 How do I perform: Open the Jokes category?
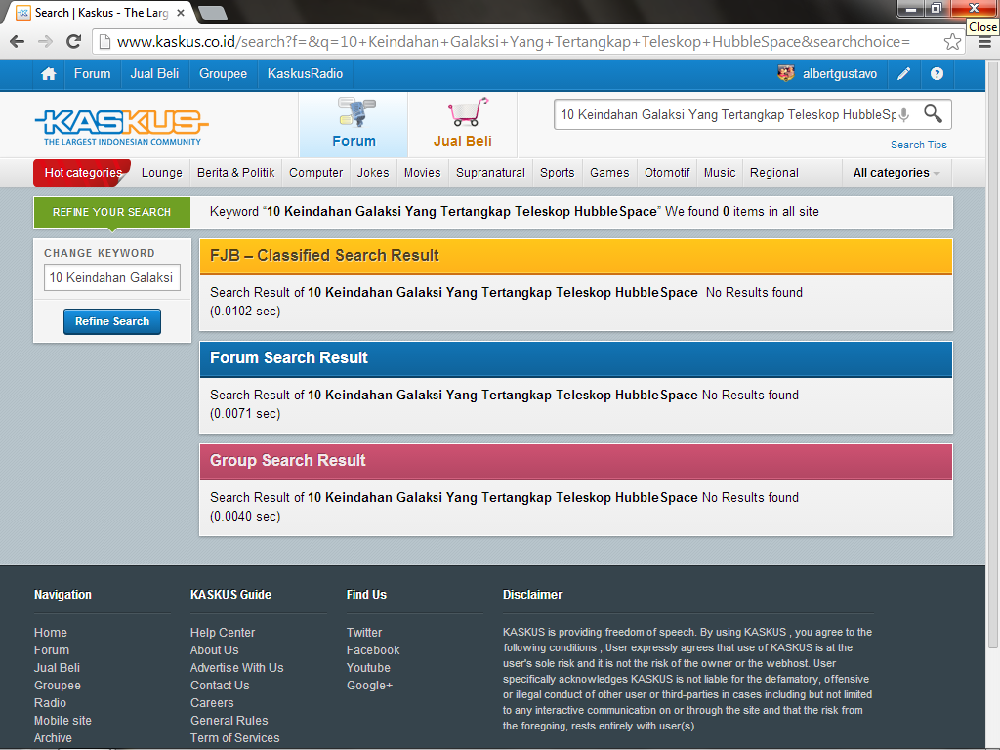pyautogui.click(x=373, y=173)
